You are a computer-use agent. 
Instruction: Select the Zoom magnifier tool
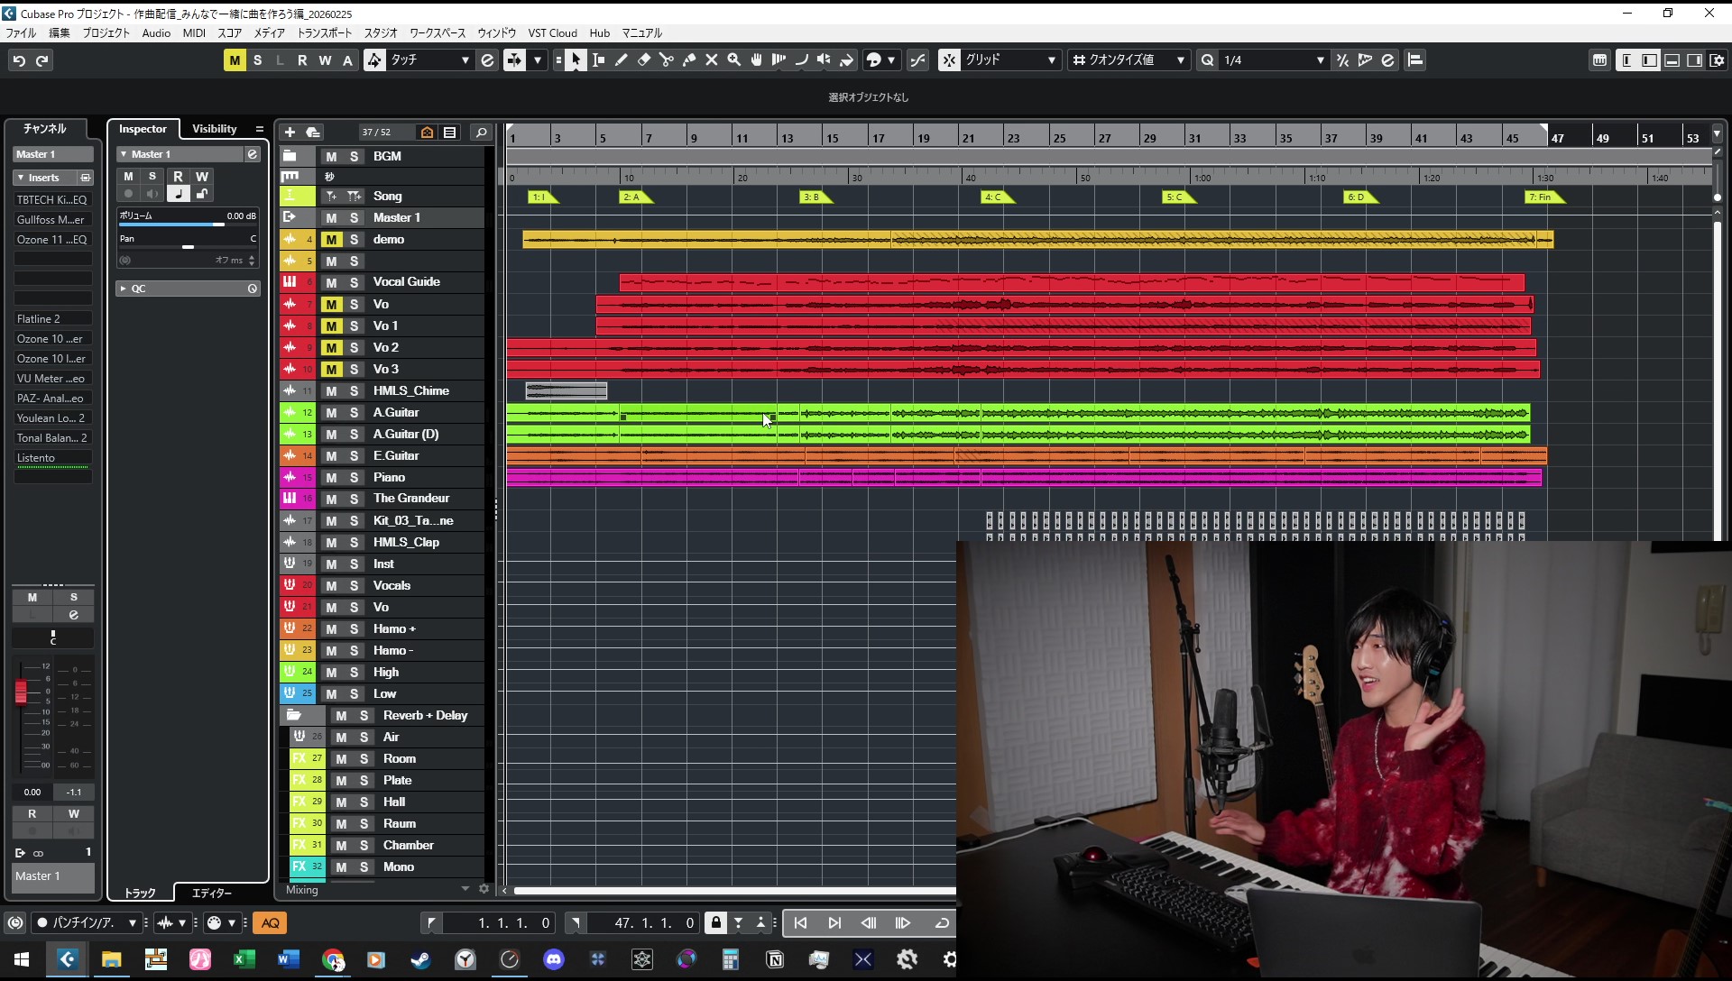coord(733,60)
